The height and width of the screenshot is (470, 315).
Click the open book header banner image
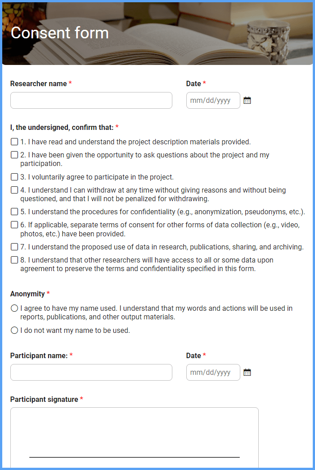[157, 33]
